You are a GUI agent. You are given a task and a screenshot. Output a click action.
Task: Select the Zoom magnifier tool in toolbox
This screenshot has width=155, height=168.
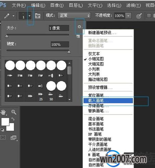[14, 112]
